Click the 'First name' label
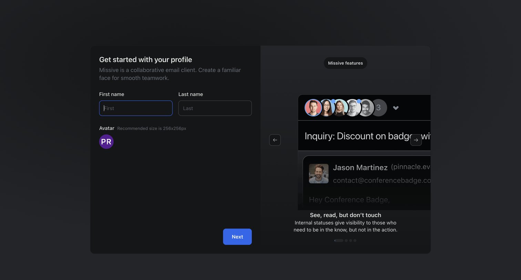 point(112,94)
